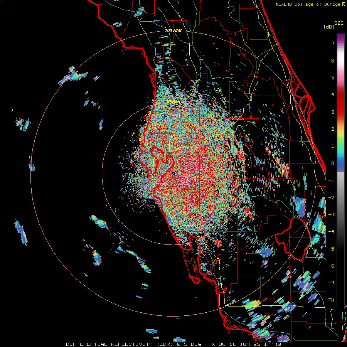
Task: Click the -7 dB scale value
Action: 331,283
